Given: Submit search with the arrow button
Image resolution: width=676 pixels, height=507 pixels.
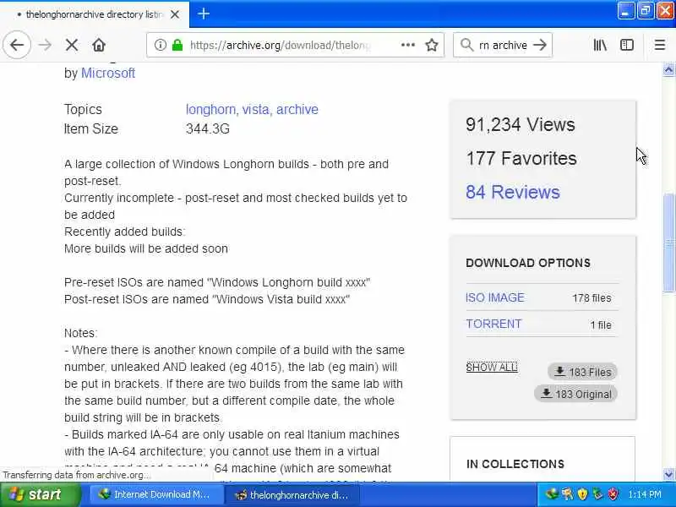Looking at the screenshot, I should (540, 45).
